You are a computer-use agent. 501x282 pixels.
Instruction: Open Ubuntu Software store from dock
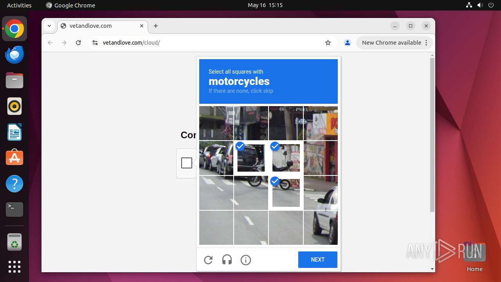pos(14,158)
